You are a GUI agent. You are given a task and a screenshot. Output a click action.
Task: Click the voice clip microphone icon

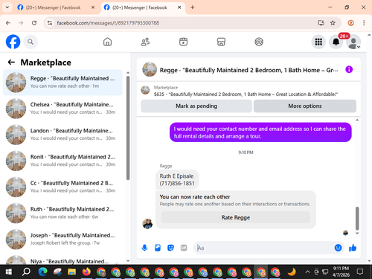click(144, 248)
